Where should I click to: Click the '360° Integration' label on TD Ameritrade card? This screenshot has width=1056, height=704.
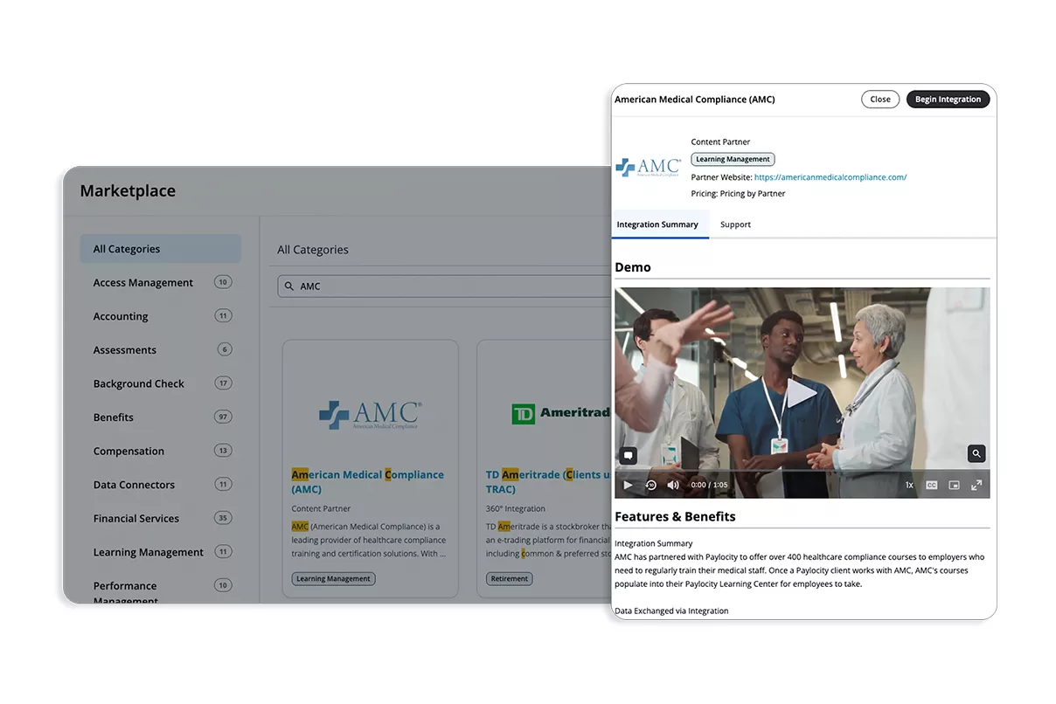click(x=516, y=509)
